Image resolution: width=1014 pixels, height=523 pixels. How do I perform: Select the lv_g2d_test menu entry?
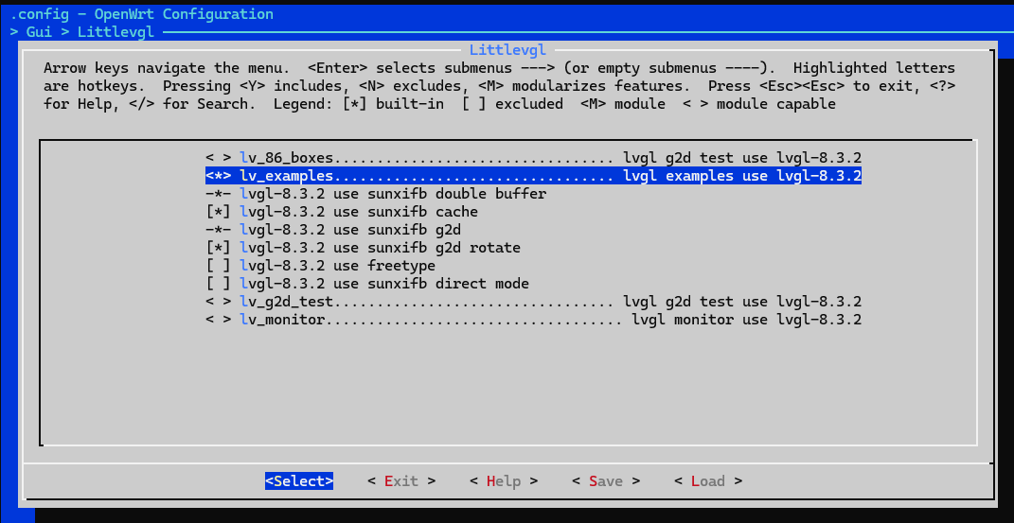click(534, 302)
